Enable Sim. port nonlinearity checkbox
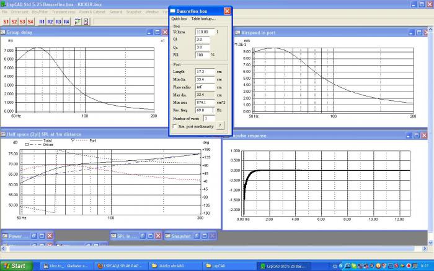Viewport: 434px width, 271px height. [174, 126]
